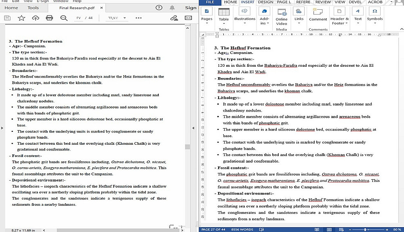Save the PDF with the floppy disk icon
The width and height of the screenshot is (404, 232).
click(7, 18)
